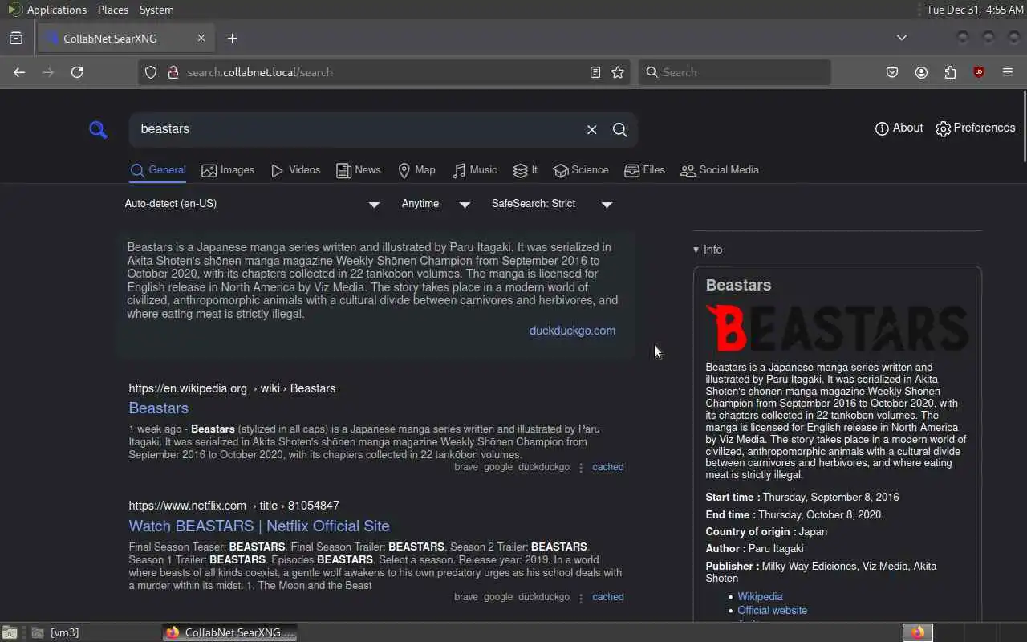Open cached copy of Wikipedia result
1027x642 pixels.
coord(607,467)
